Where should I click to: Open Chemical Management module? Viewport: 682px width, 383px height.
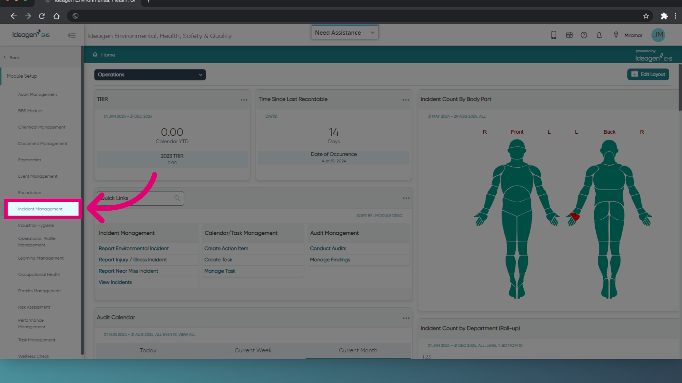[x=42, y=127]
